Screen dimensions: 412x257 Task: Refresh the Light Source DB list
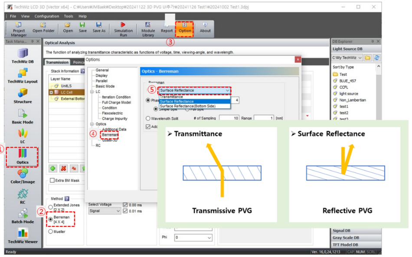tap(377, 58)
